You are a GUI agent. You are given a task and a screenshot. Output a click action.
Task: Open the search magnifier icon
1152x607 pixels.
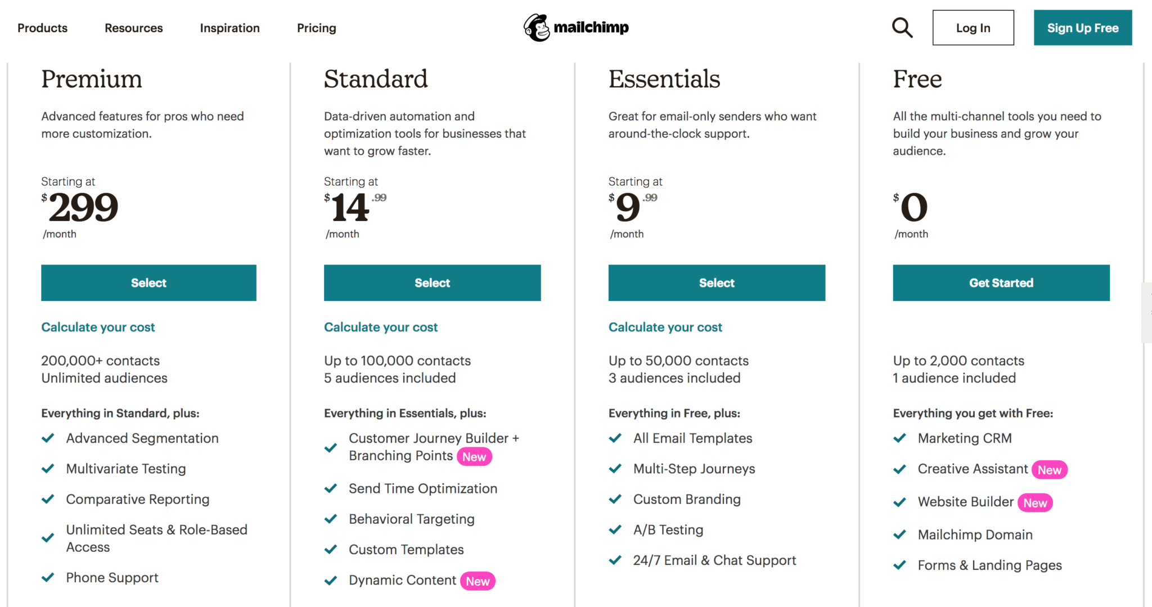click(902, 28)
